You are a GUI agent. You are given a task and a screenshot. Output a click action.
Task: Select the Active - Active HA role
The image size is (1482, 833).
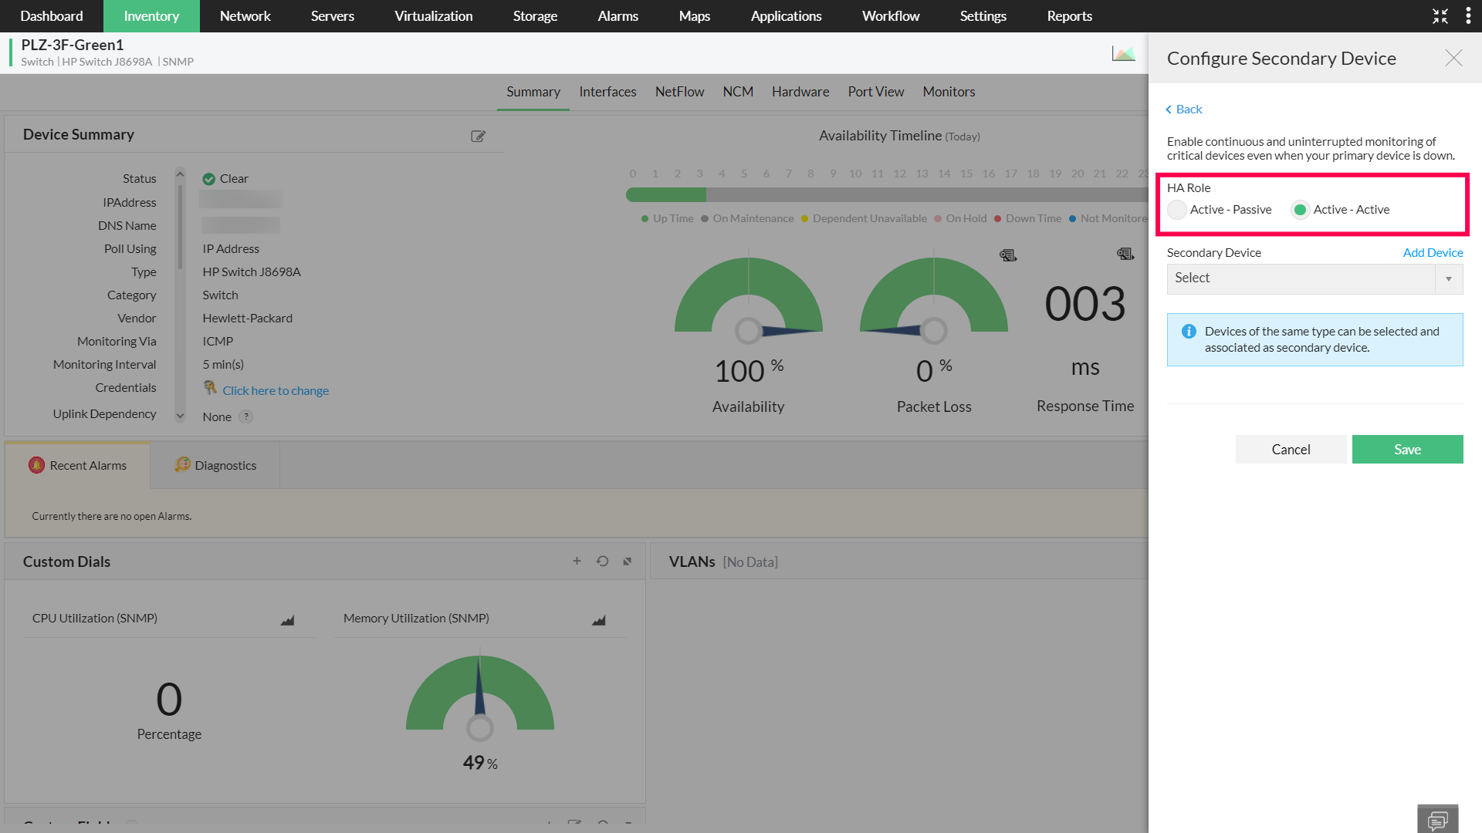pyautogui.click(x=1301, y=210)
